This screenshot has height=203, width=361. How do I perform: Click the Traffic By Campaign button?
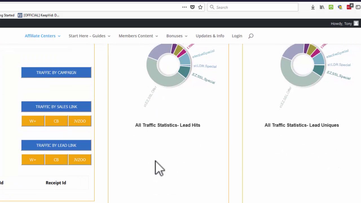point(56,72)
